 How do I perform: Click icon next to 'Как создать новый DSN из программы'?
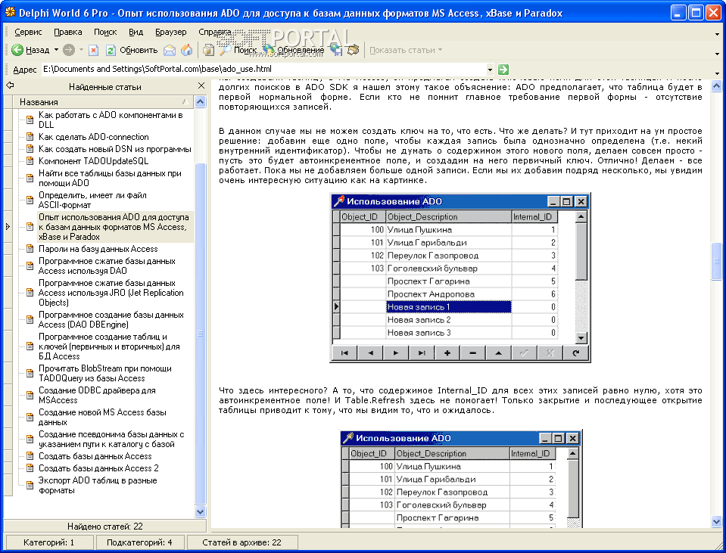pos(30,149)
